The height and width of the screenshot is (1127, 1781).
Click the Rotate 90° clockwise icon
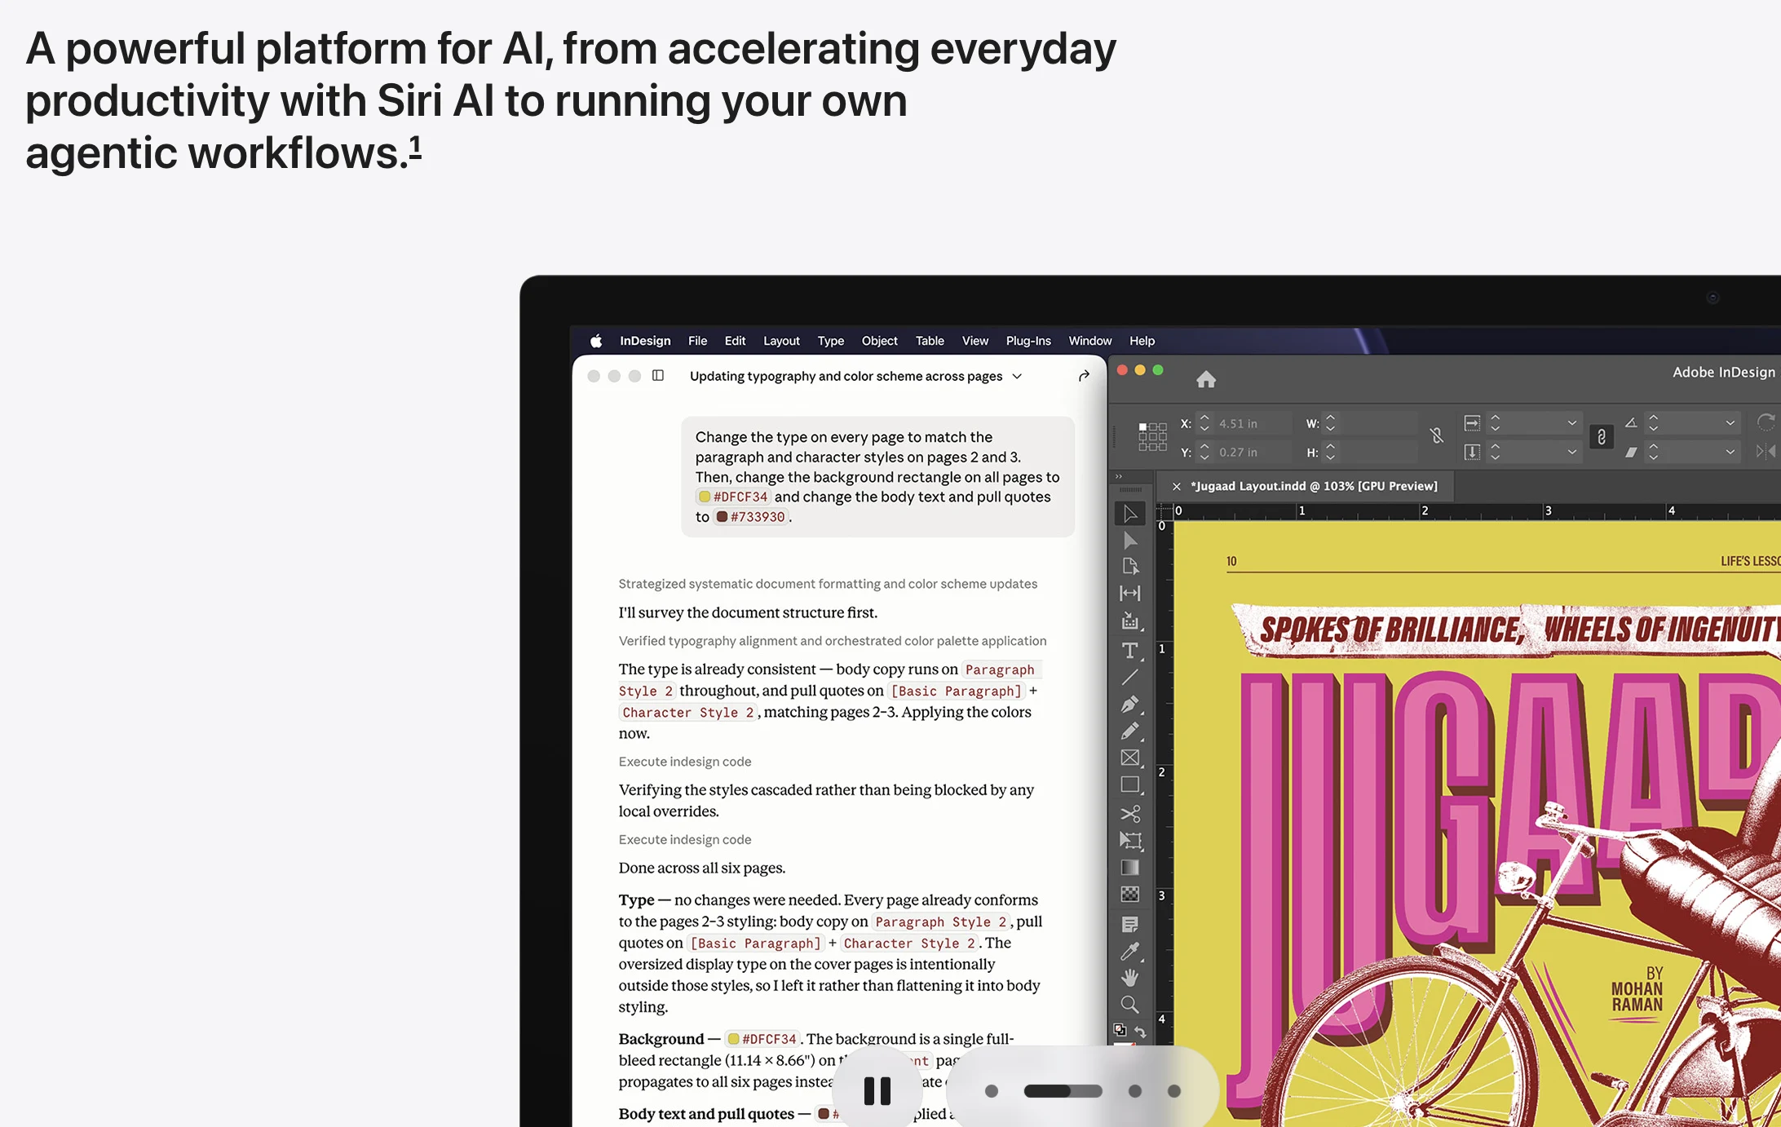tap(1766, 422)
